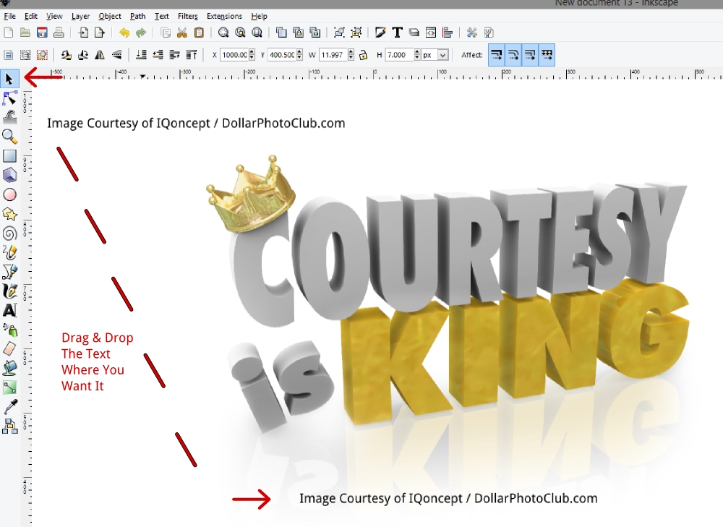Open an existing file with folder icon

tap(25, 33)
